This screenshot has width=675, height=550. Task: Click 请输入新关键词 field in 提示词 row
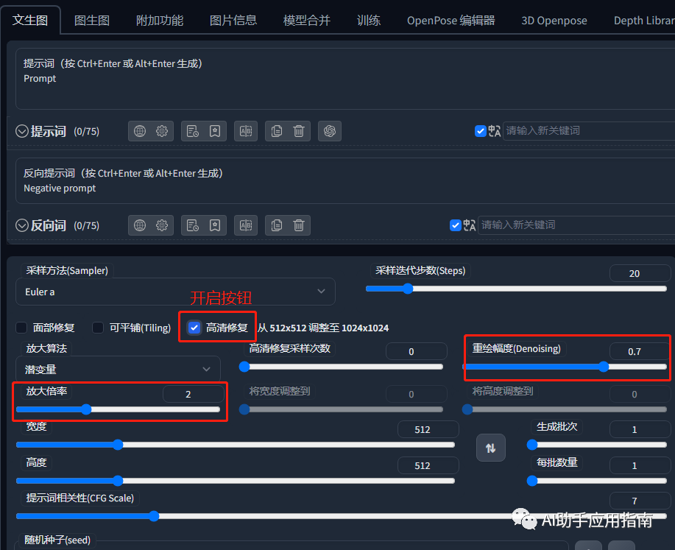point(589,131)
